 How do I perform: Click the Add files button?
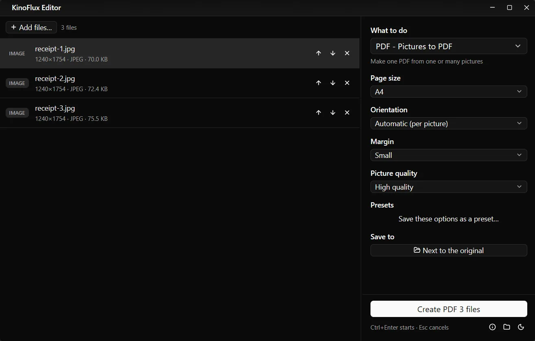pyautogui.click(x=31, y=27)
